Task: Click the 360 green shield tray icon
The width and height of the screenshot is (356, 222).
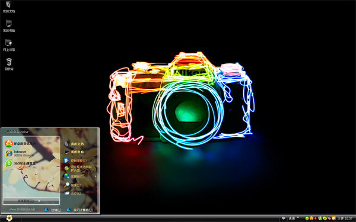Action: (320, 218)
